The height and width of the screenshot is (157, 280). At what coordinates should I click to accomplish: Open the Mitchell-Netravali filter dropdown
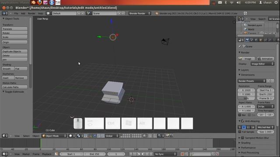266,127
